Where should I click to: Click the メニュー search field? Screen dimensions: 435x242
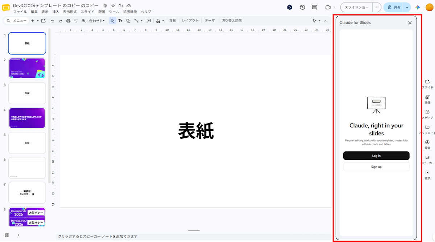(16, 21)
